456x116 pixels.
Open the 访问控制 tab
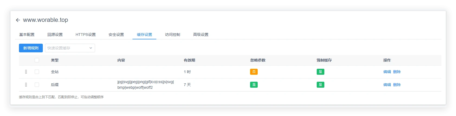click(173, 35)
